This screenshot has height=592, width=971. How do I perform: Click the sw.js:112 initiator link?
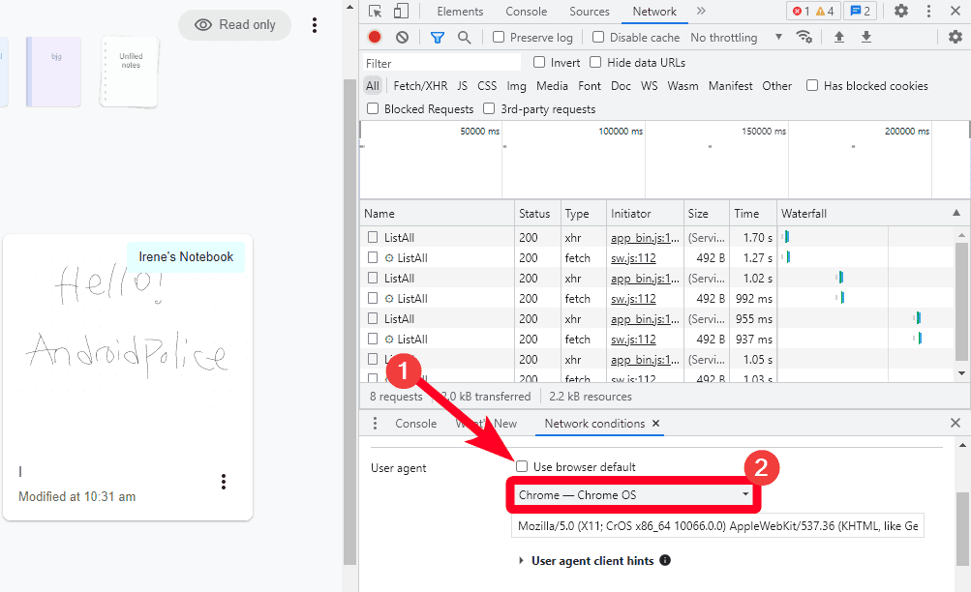point(633,258)
